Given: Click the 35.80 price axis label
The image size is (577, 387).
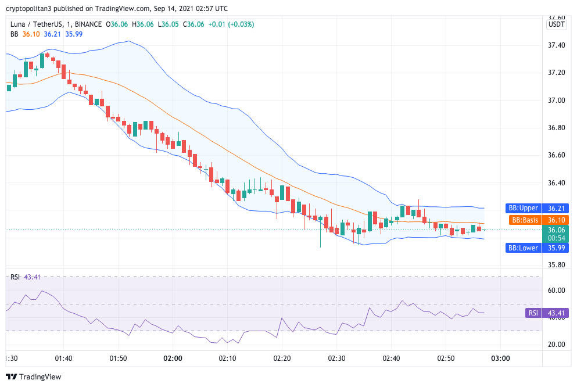Looking at the screenshot, I should point(557,265).
